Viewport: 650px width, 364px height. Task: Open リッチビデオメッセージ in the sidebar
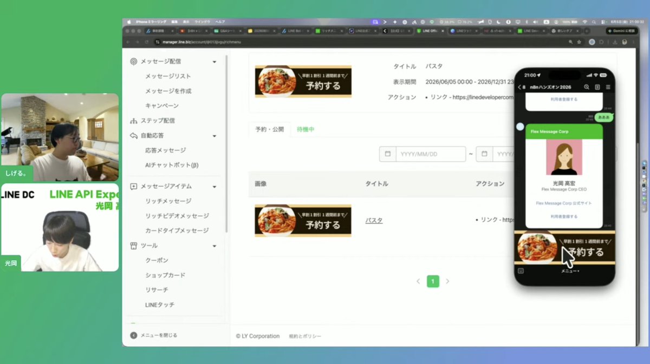click(177, 216)
